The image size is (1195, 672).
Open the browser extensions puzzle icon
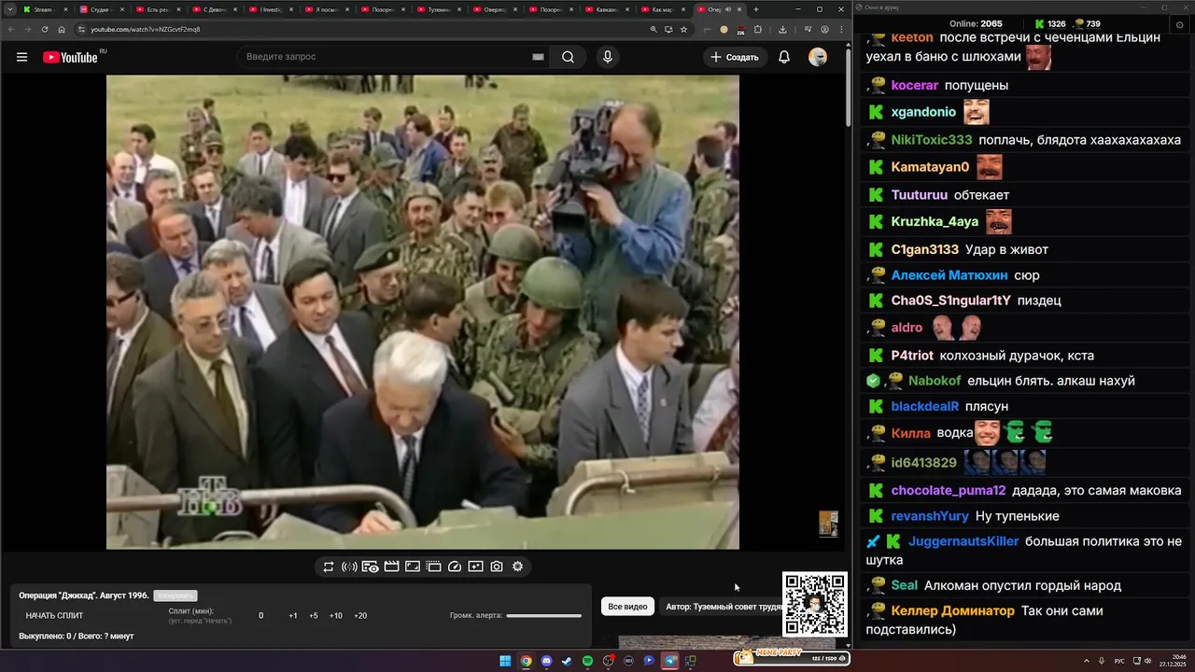758,29
